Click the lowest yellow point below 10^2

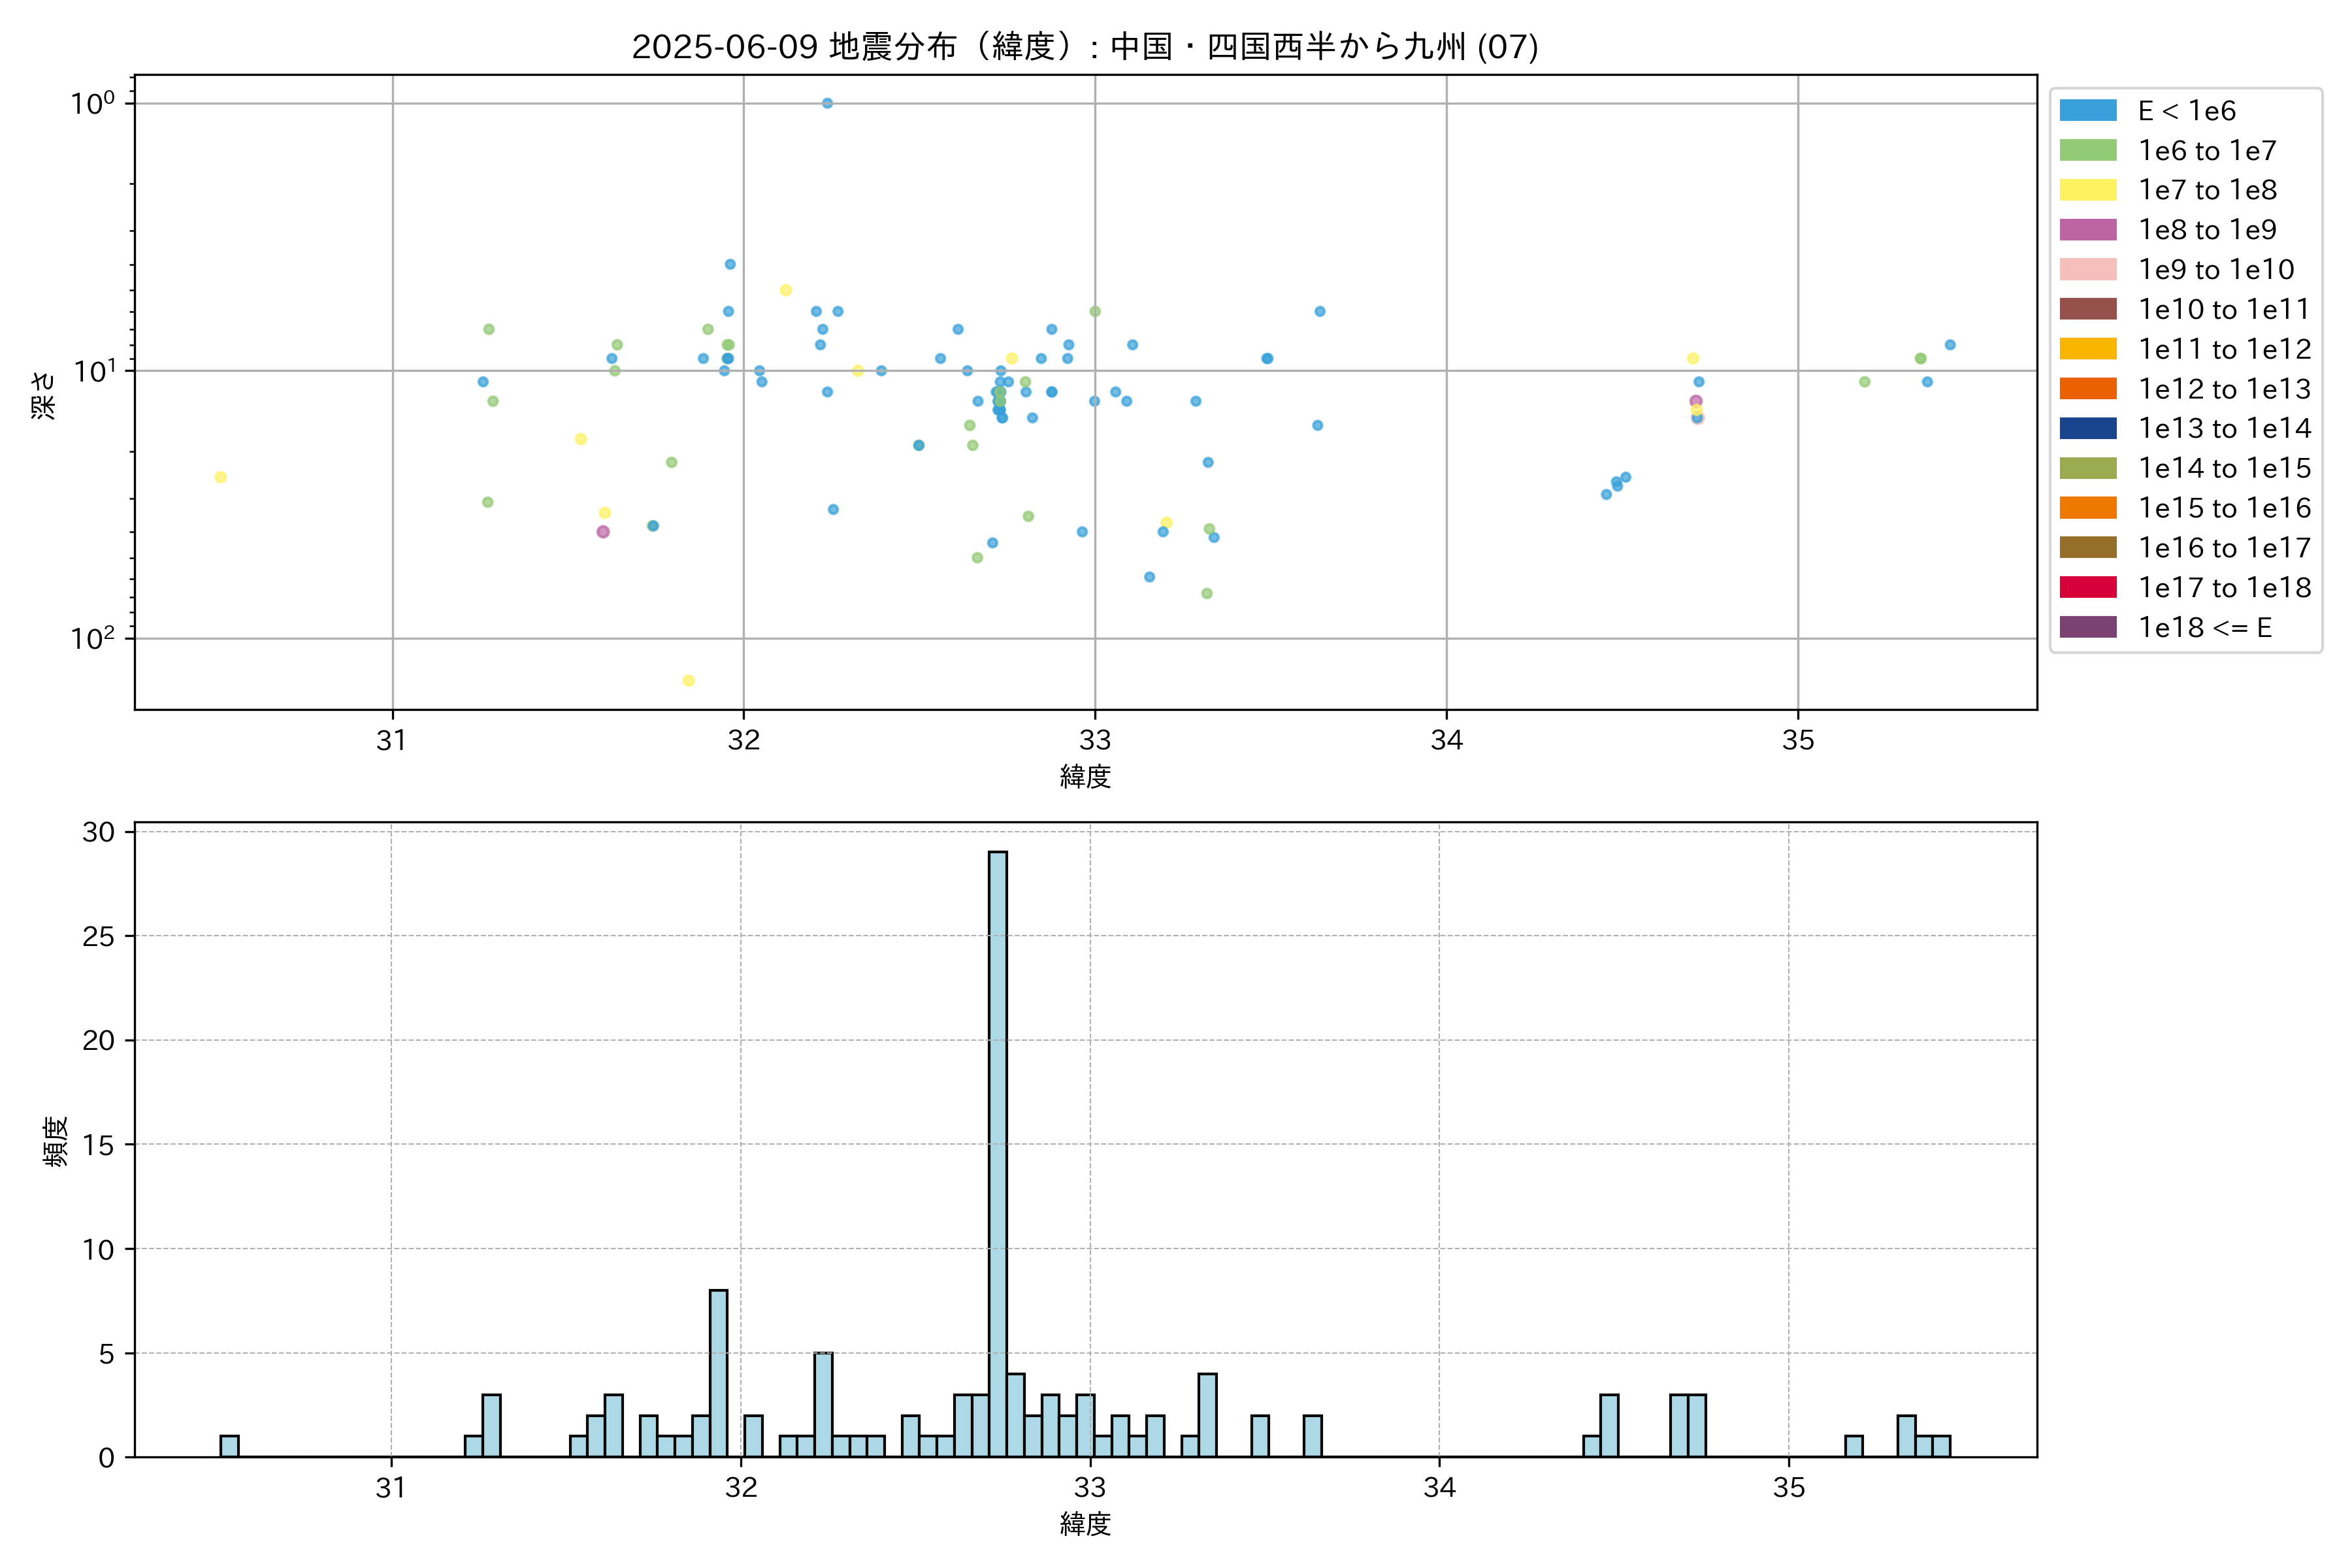coord(688,681)
